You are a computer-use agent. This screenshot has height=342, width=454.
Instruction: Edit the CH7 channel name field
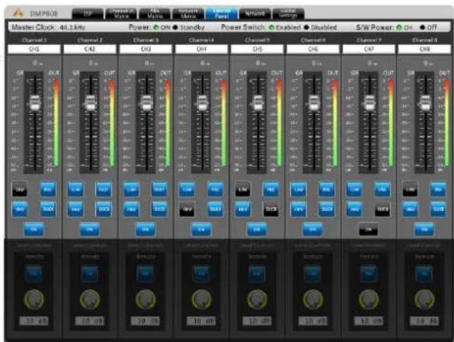[x=369, y=49]
